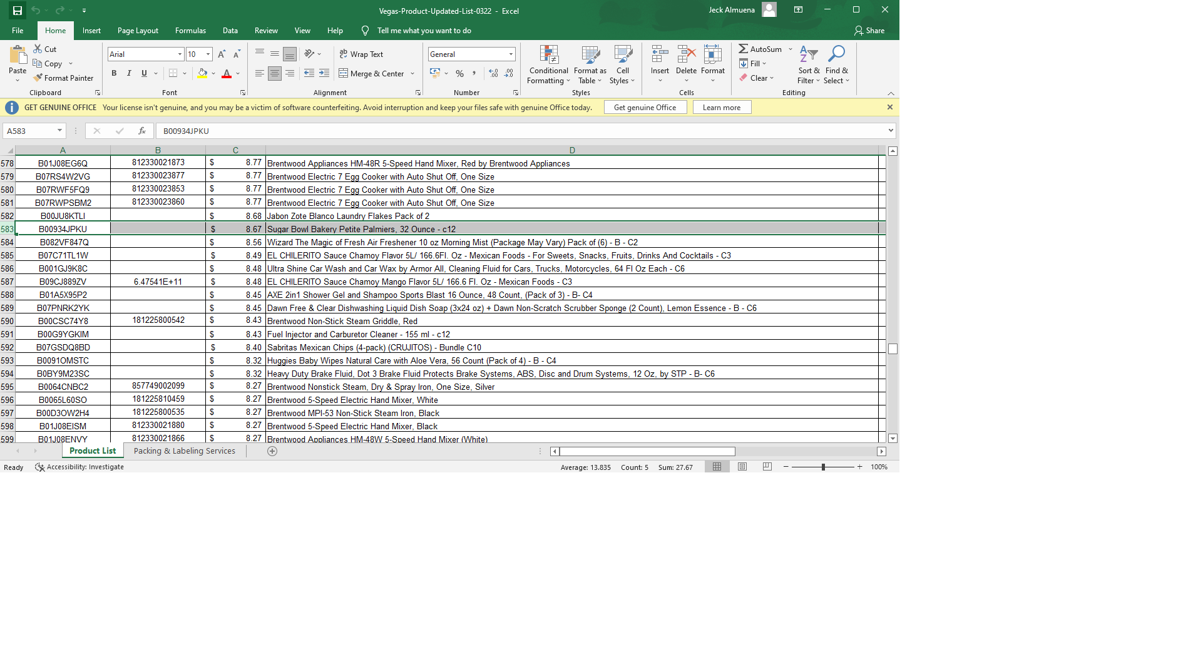
Task: Click AutoSum
Action: coord(760,49)
